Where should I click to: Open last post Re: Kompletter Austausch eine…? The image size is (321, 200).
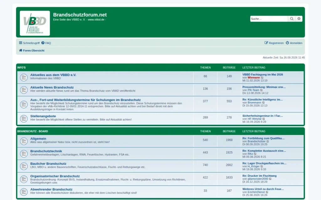pyautogui.click(x=264, y=151)
